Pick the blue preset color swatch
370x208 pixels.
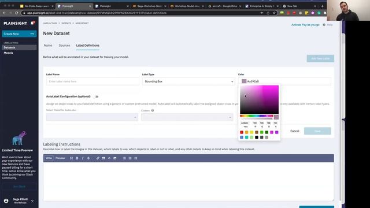(x=242, y=138)
